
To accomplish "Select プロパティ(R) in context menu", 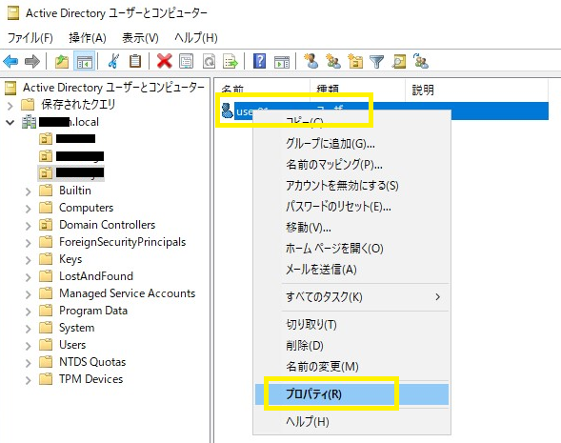I will pos(351,394).
